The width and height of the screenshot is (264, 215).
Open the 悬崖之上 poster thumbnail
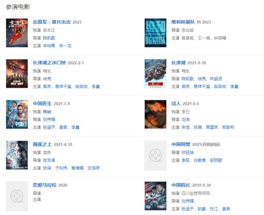17,155
